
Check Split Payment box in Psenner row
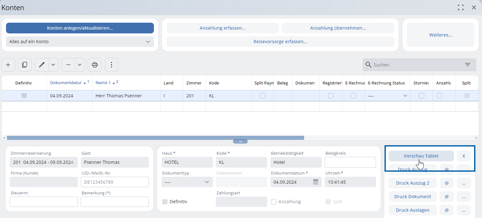point(262,96)
